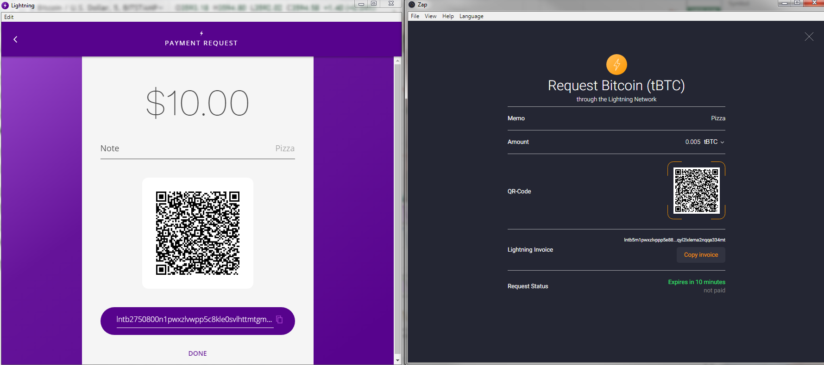824x365 pixels.
Task: Click the Pizza memo value in Zap
Action: [x=718, y=118]
